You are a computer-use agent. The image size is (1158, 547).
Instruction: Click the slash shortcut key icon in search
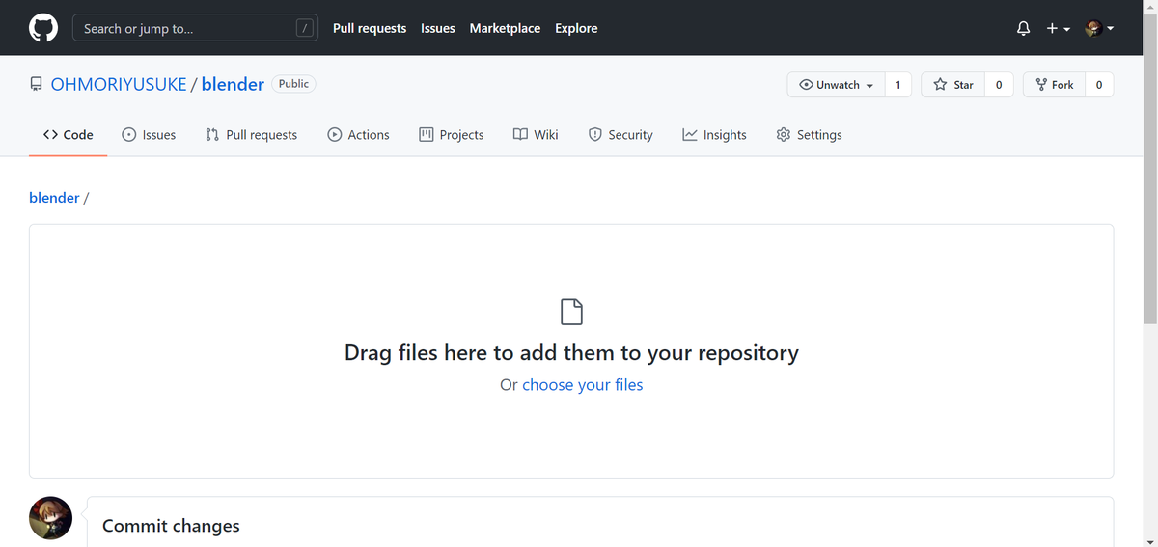(305, 29)
